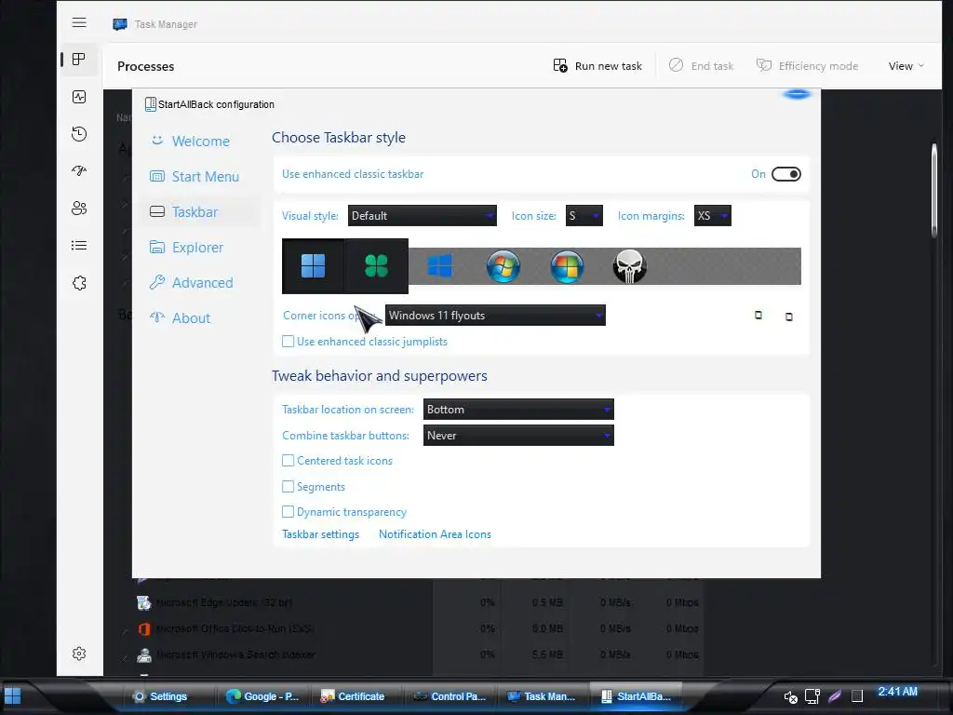Click End task in Task Manager
This screenshot has height=715, width=953.
click(702, 66)
